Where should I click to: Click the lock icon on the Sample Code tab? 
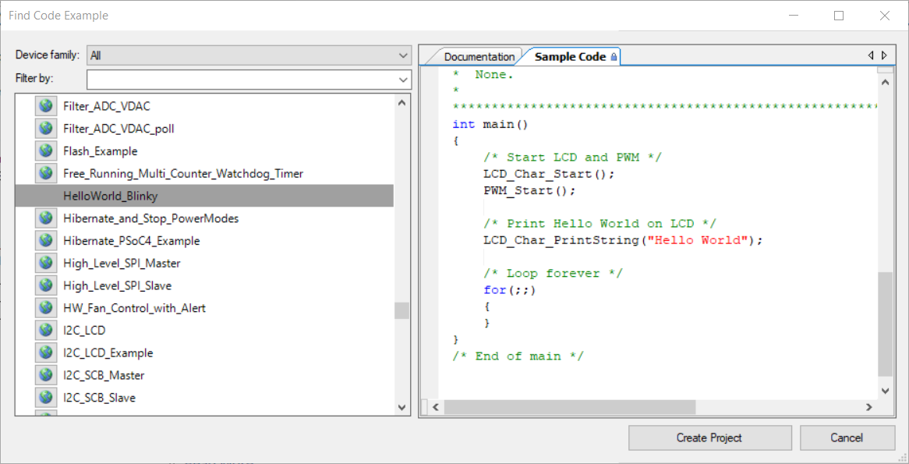coord(615,56)
